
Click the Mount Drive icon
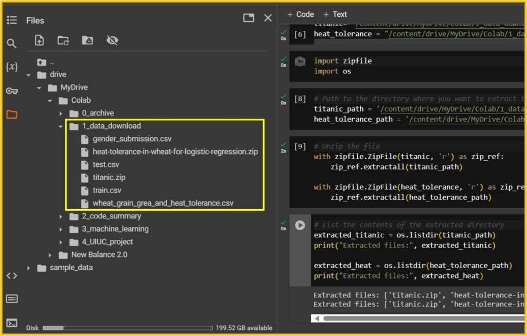pos(87,41)
